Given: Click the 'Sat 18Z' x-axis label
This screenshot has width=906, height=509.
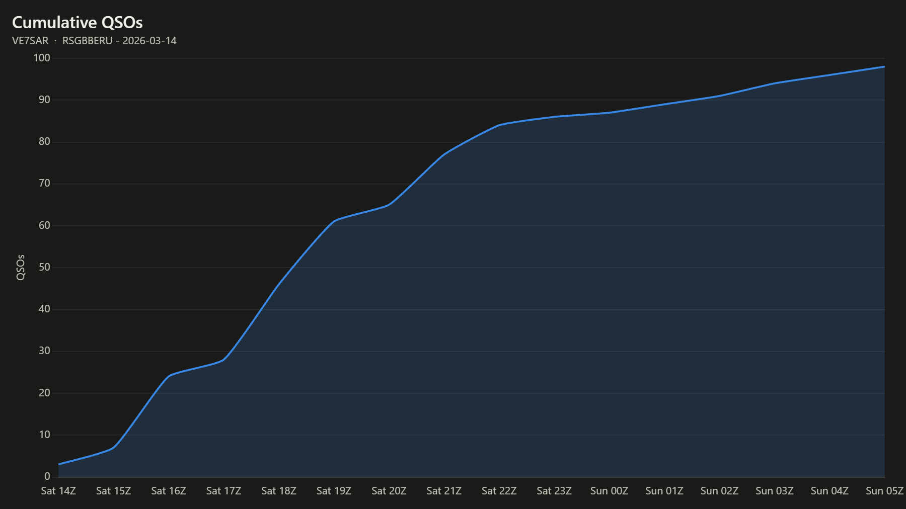Looking at the screenshot, I should click(279, 491).
